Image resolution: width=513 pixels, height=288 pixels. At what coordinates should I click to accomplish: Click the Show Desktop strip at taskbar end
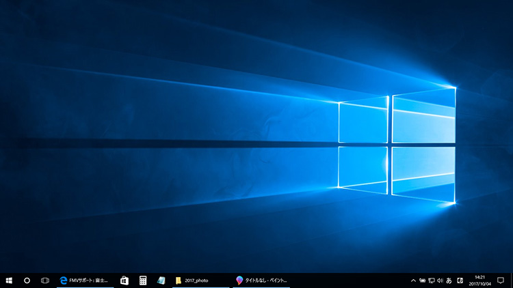click(512, 280)
